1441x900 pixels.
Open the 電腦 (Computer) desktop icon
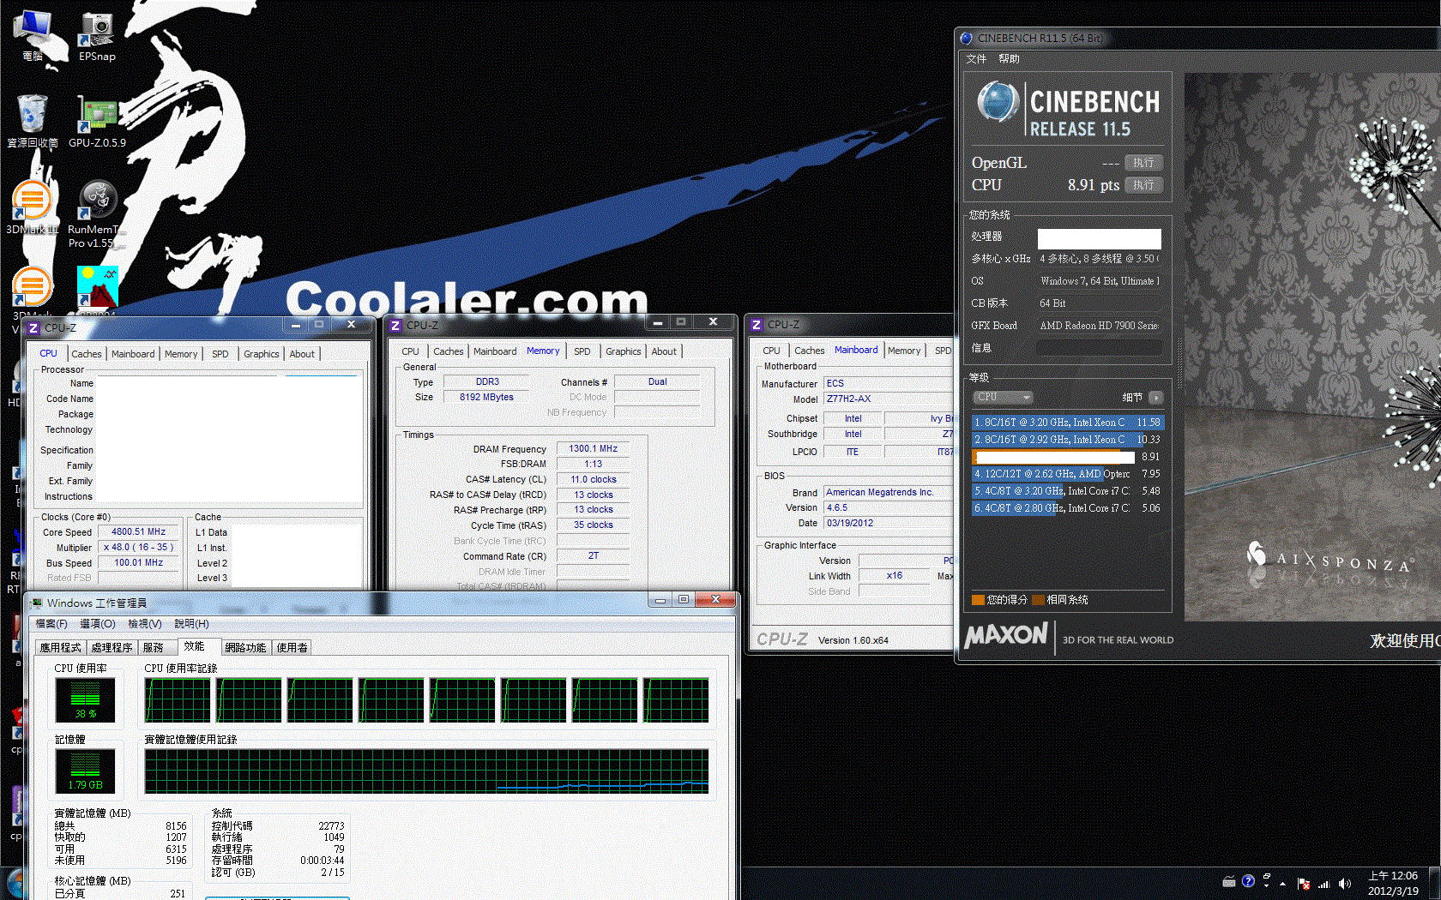[x=33, y=36]
